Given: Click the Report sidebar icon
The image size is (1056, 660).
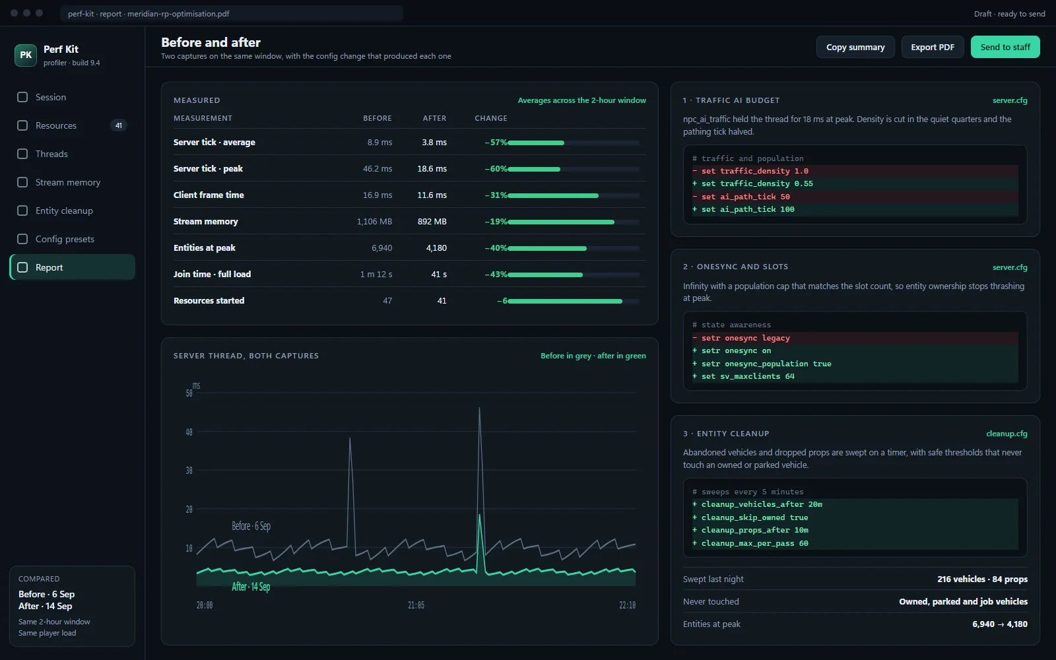Looking at the screenshot, I should [x=22, y=267].
